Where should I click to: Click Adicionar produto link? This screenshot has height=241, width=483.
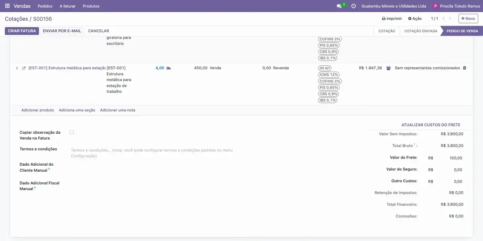(x=37, y=110)
